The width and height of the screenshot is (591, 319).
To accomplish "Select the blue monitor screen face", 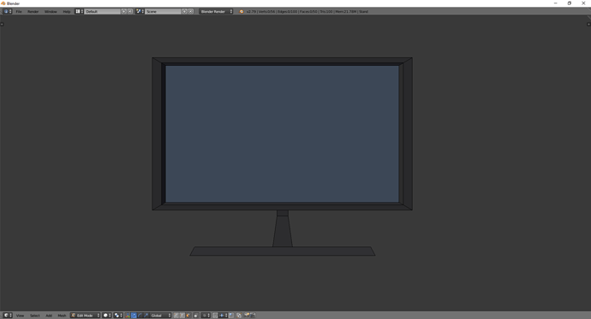I will 282,133.
